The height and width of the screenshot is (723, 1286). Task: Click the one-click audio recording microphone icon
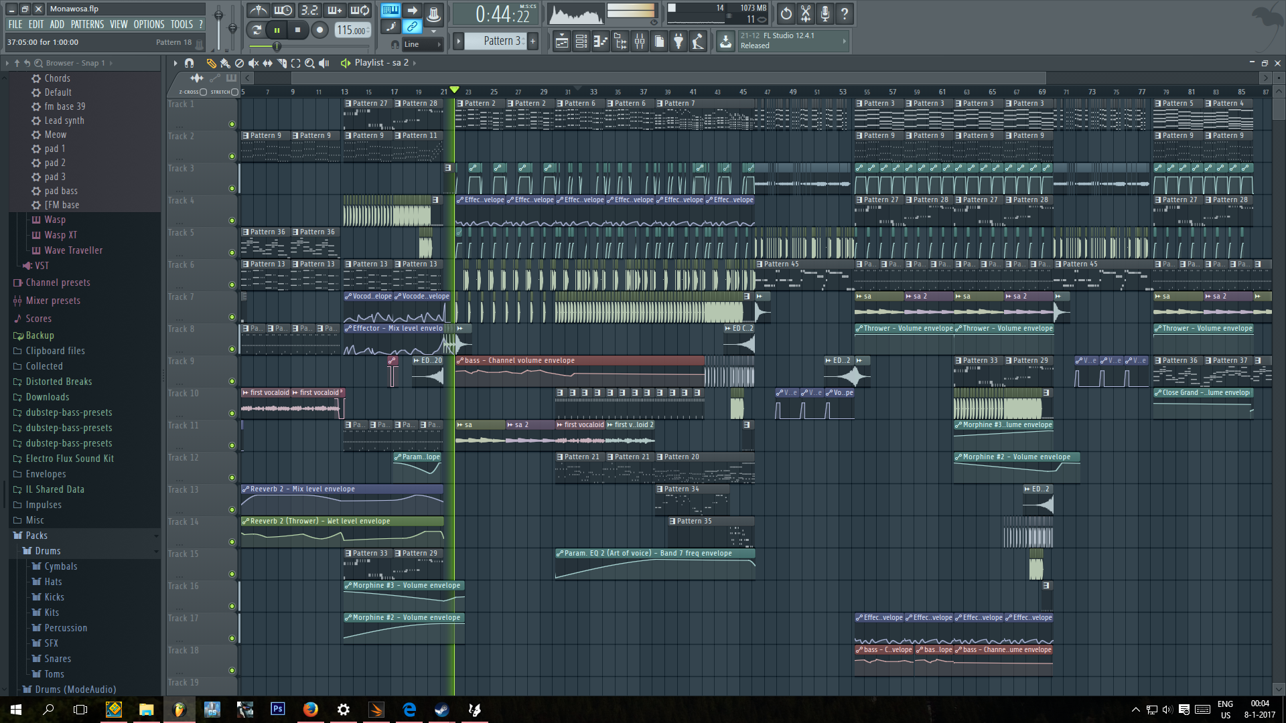(x=825, y=13)
